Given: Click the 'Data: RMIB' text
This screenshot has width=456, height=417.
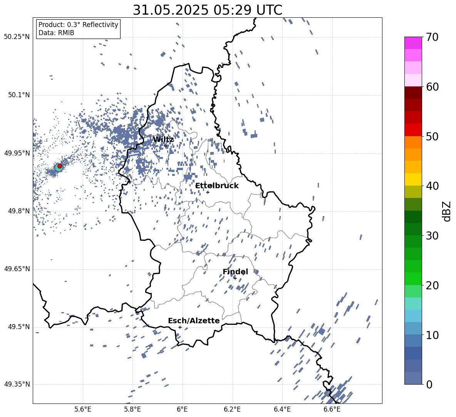Looking at the screenshot, I should point(56,33).
